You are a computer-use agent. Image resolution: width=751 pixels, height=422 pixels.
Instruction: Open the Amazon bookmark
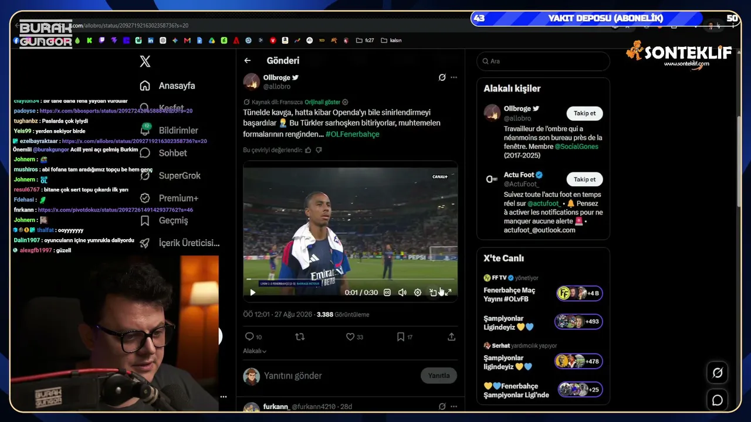(x=285, y=40)
